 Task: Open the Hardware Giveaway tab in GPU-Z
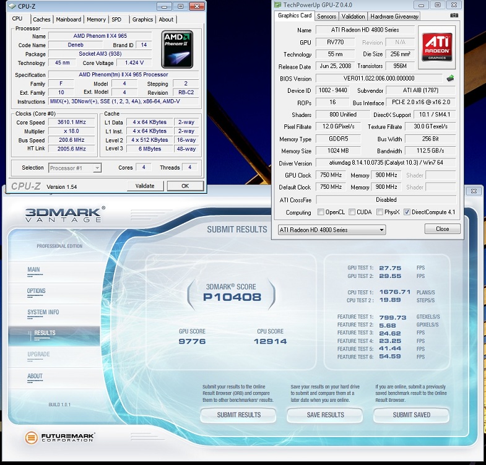pyautogui.click(x=394, y=17)
